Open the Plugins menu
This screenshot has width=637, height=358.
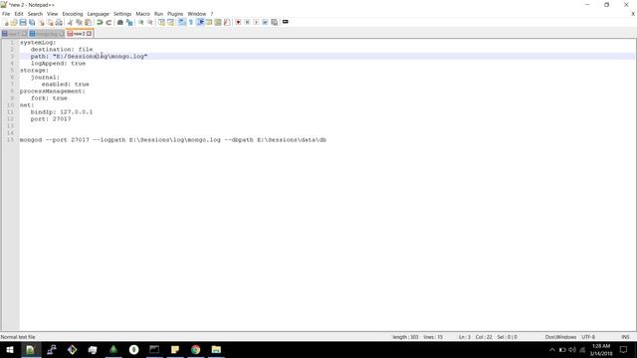[175, 14]
